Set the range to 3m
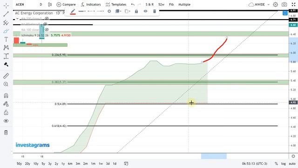 coord(78,164)
